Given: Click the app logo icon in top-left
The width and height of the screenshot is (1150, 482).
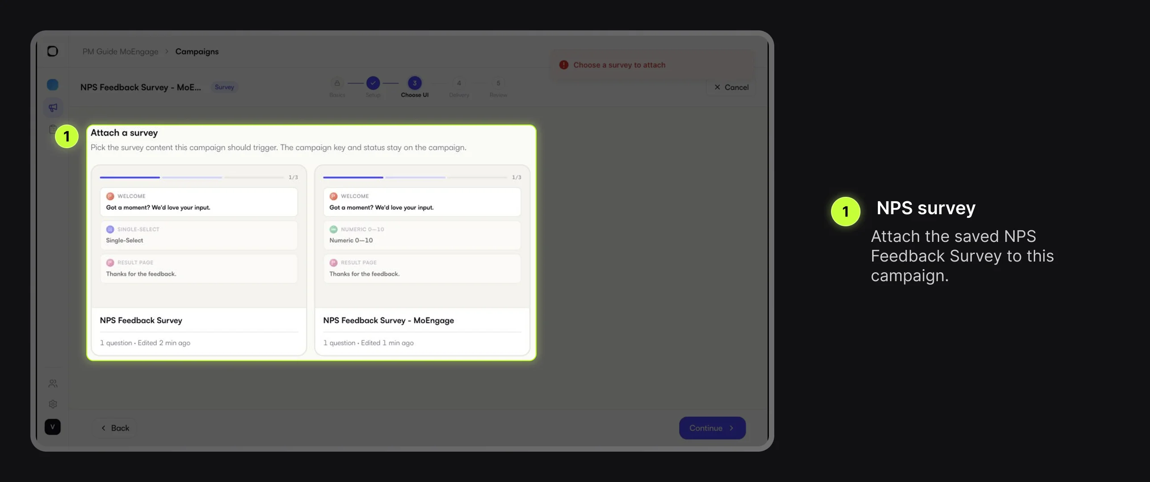Looking at the screenshot, I should pyautogui.click(x=53, y=51).
